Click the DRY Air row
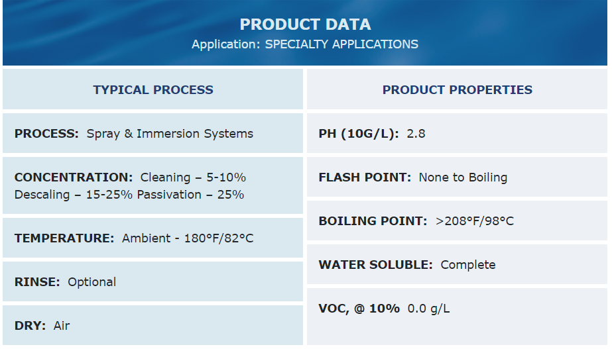This screenshot has width=612, height=349. tap(153, 325)
